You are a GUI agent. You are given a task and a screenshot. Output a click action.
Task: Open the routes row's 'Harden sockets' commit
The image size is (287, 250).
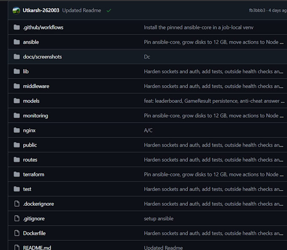click(x=214, y=160)
